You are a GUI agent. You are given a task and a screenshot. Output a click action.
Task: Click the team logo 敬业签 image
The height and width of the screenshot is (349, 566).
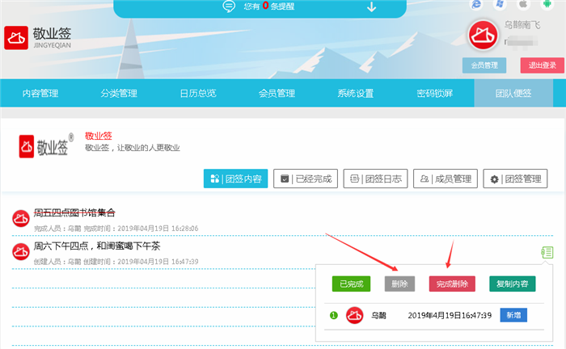click(x=46, y=146)
